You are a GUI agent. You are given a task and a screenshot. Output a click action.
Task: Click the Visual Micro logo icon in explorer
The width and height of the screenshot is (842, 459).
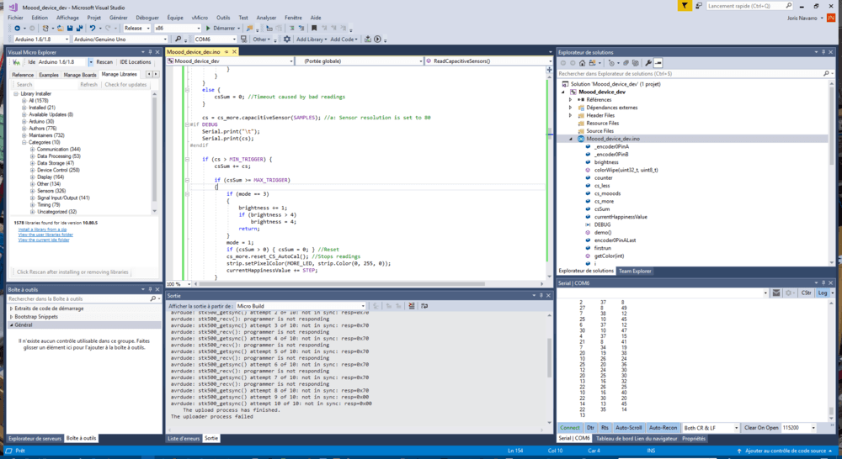17,62
